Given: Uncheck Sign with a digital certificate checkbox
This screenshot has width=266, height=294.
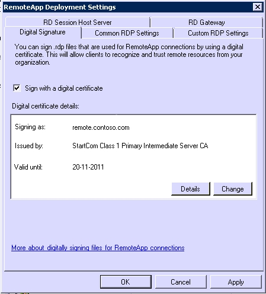Looking at the screenshot, I should 17,88.
